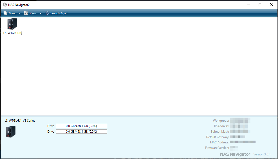Click the View grid layout icon
The image size is (278, 159).
[26, 13]
